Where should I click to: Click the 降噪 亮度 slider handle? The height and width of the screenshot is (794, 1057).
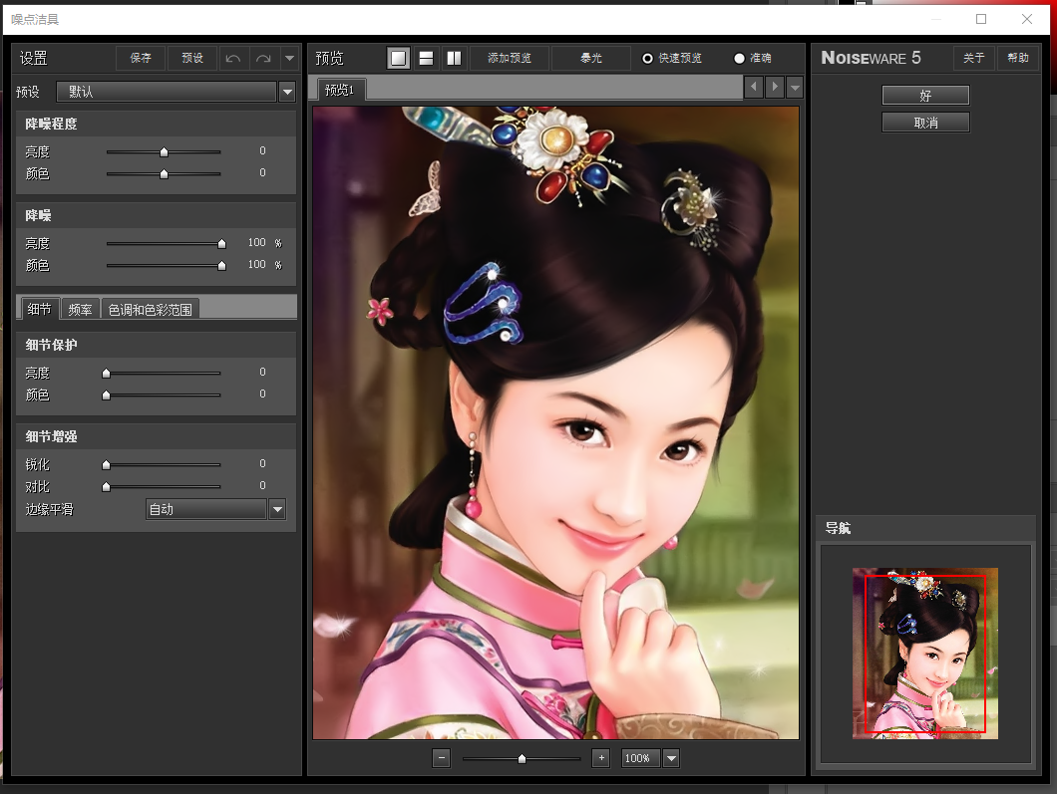[221, 244]
